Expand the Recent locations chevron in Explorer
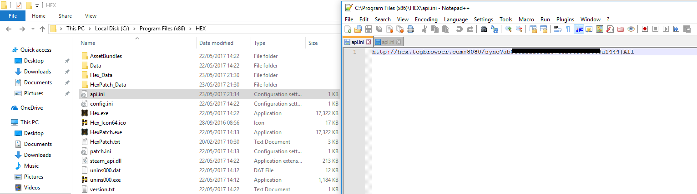The height and width of the screenshot is (194, 697). click(32, 29)
